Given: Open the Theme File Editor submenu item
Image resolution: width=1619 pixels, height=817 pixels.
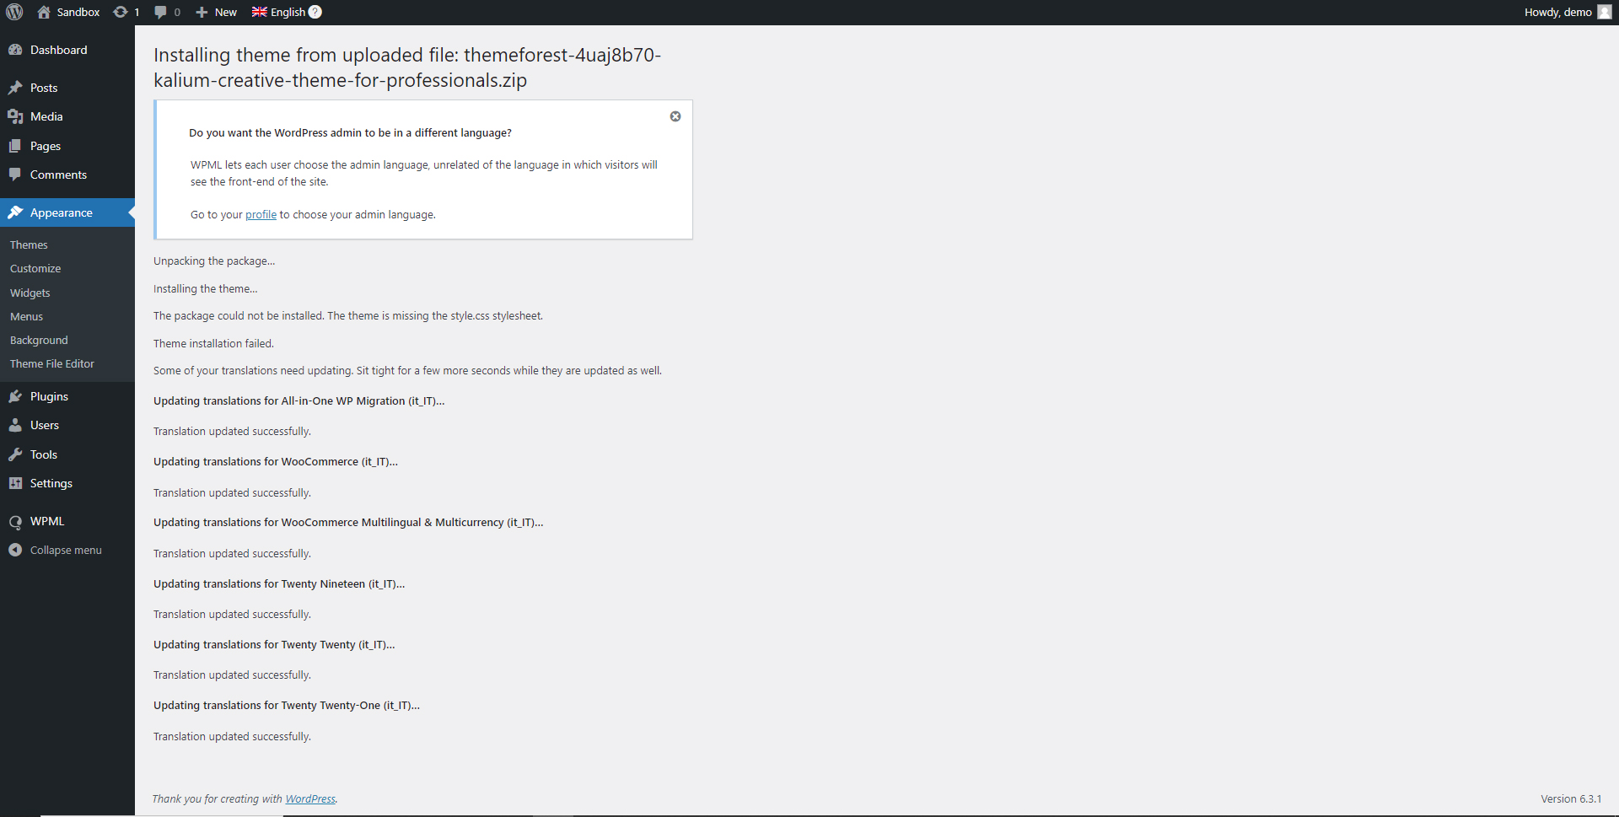Looking at the screenshot, I should [52, 363].
